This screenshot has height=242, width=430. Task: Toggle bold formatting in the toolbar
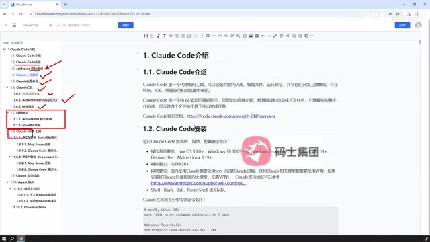(152, 36)
